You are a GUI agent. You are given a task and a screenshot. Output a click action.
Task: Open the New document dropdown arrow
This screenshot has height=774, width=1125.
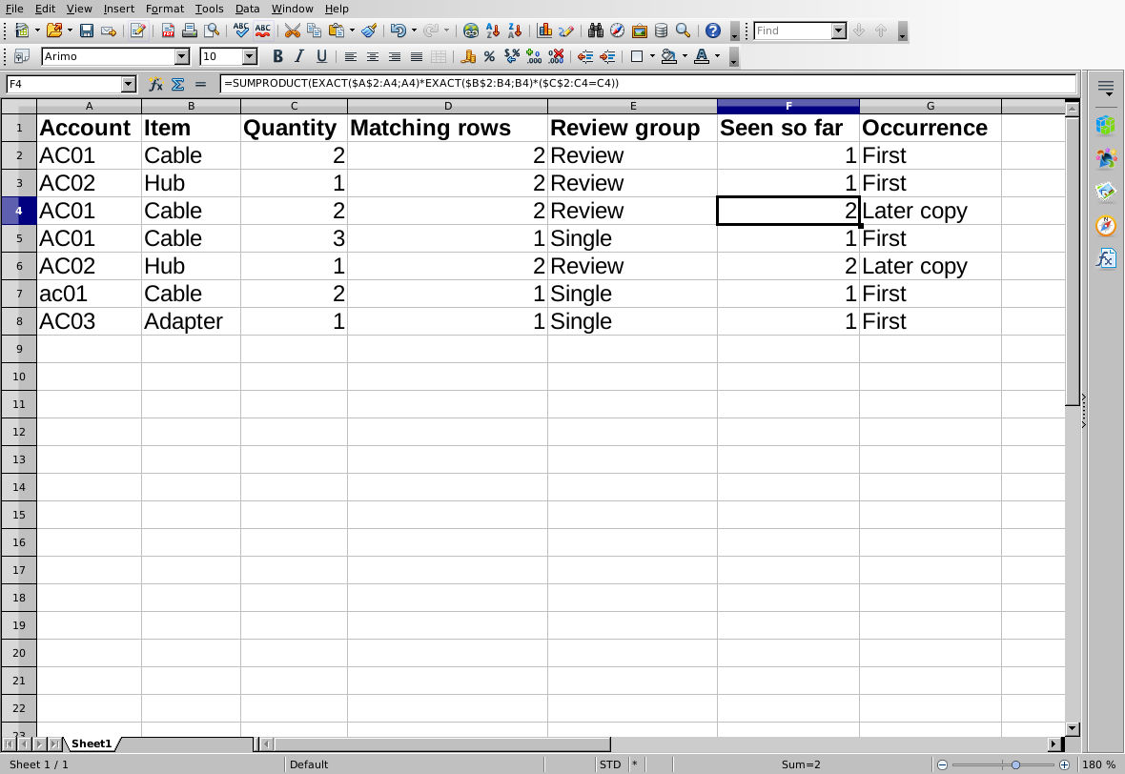tap(37, 31)
